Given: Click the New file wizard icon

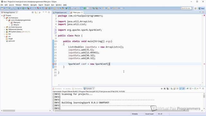Looking at the screenshot, I should pos(2,8).
